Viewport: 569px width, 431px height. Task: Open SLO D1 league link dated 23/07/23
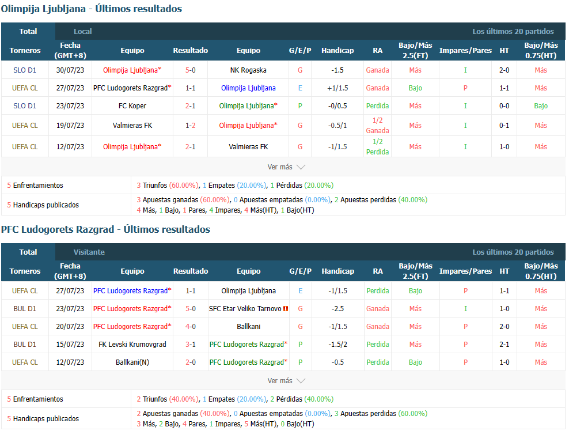click(x=25, y=105)
